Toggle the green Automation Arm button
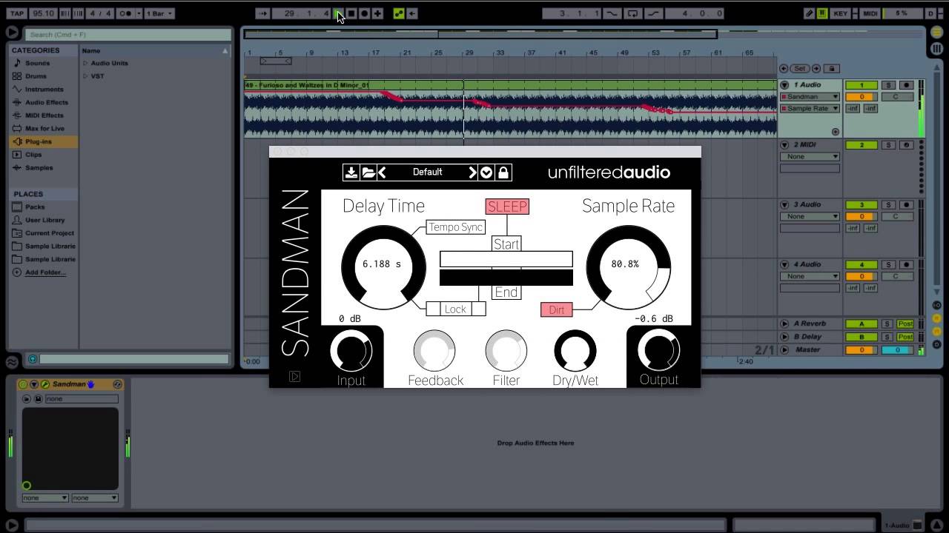Viewport: 949px width, 533px height. [x=399, y=13]
